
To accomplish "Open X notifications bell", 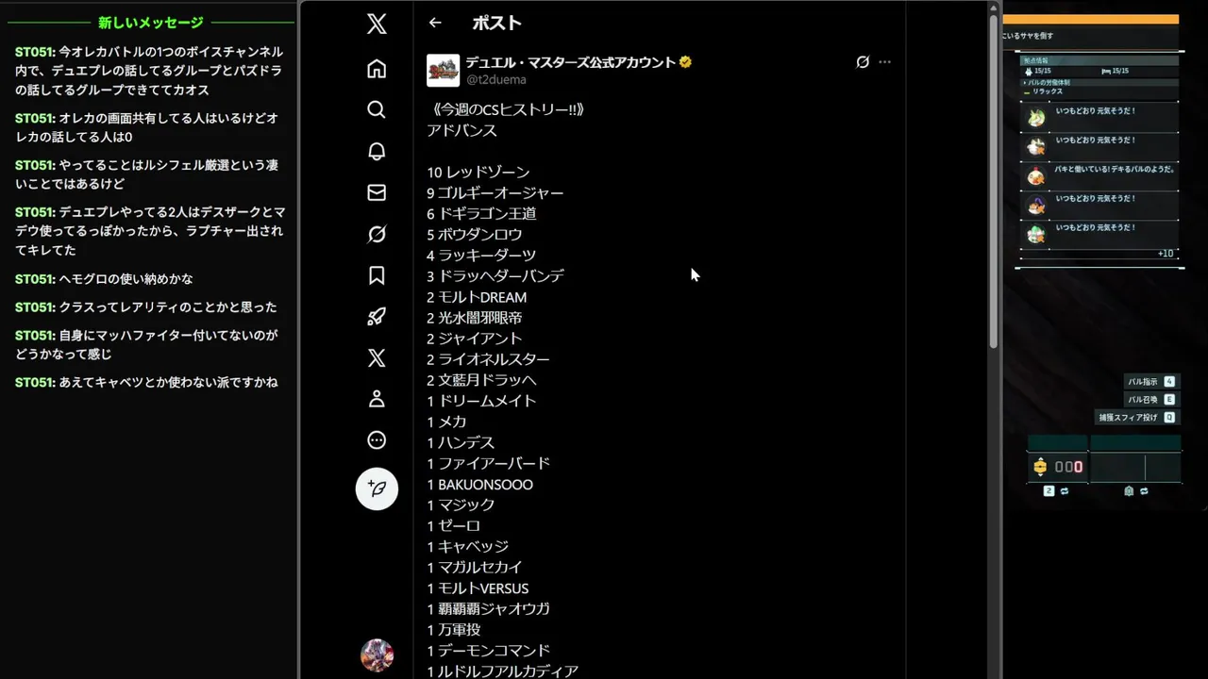I will [x=377, y=151].
